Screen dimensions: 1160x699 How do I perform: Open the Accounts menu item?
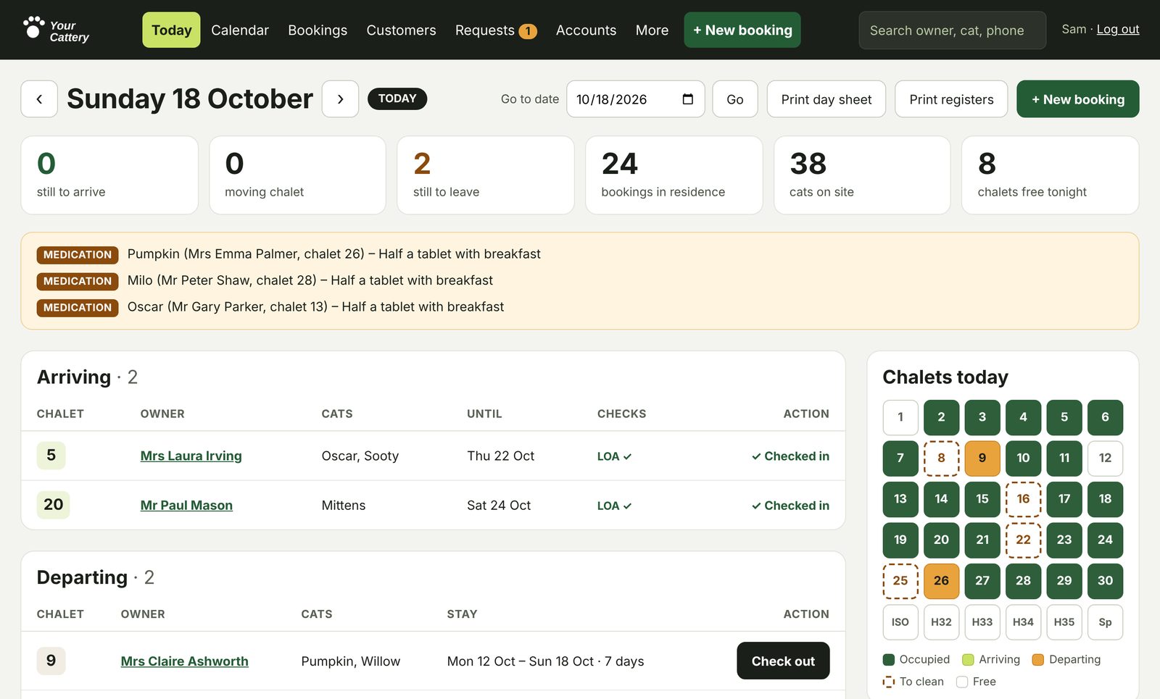[586, 30]
